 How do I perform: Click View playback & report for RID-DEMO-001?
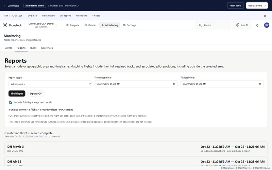238,151
